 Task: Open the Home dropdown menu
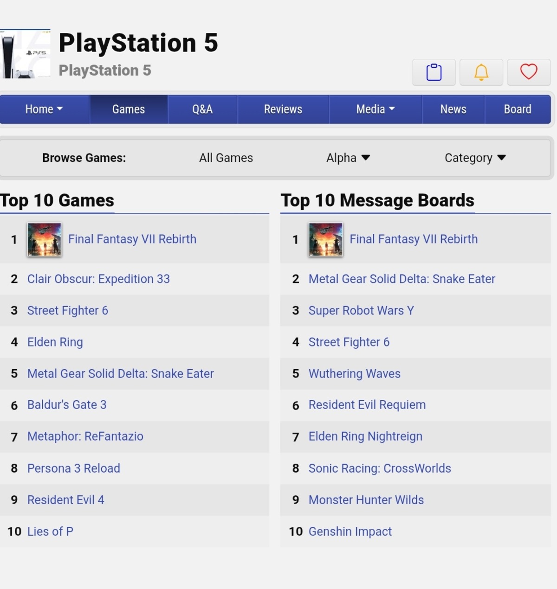44,109
